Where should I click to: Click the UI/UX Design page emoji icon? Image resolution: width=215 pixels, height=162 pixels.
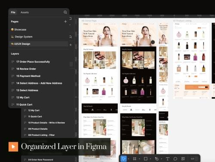click(x=12, y=44)
